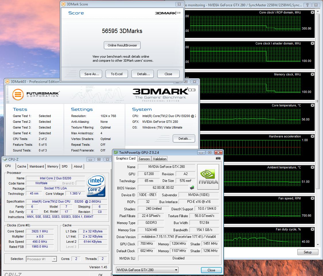Click the Bus Speed value 490.0 MHz

[40, 242]
